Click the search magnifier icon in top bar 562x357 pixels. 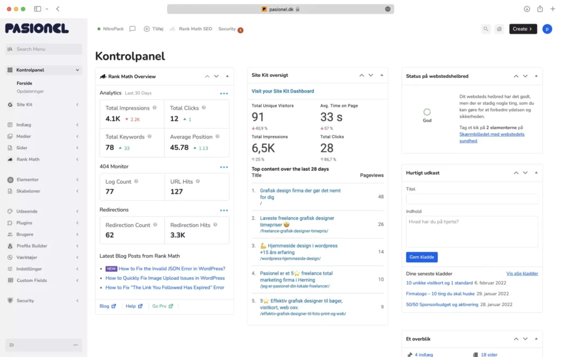[486, 29]
